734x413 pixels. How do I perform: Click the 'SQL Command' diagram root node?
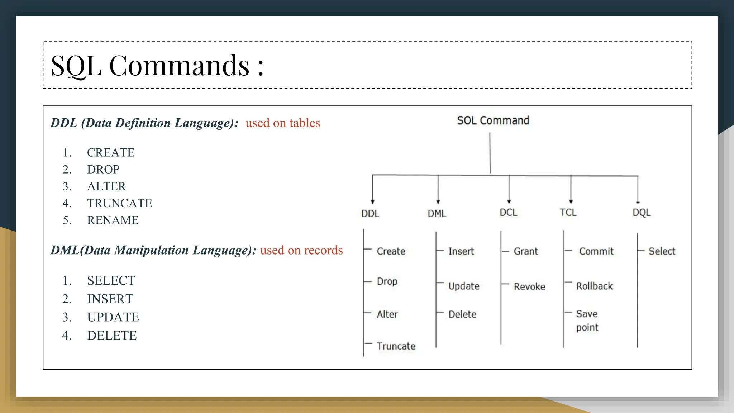point(493,120)
